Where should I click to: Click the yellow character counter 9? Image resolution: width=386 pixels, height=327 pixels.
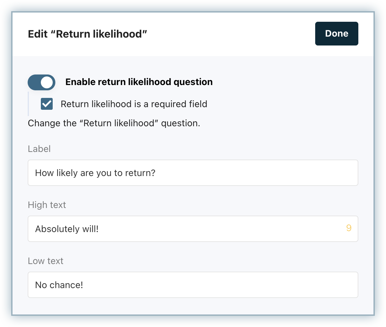pos(349,228)
